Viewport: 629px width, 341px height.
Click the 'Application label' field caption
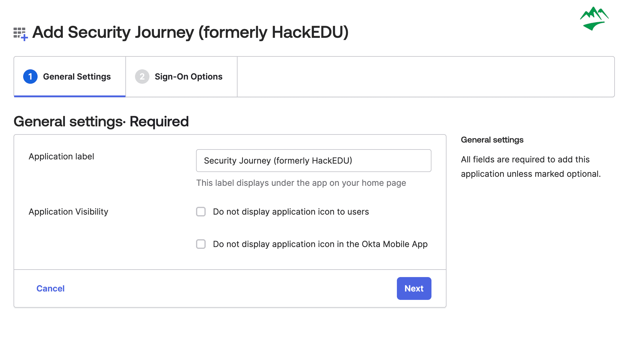61,156
